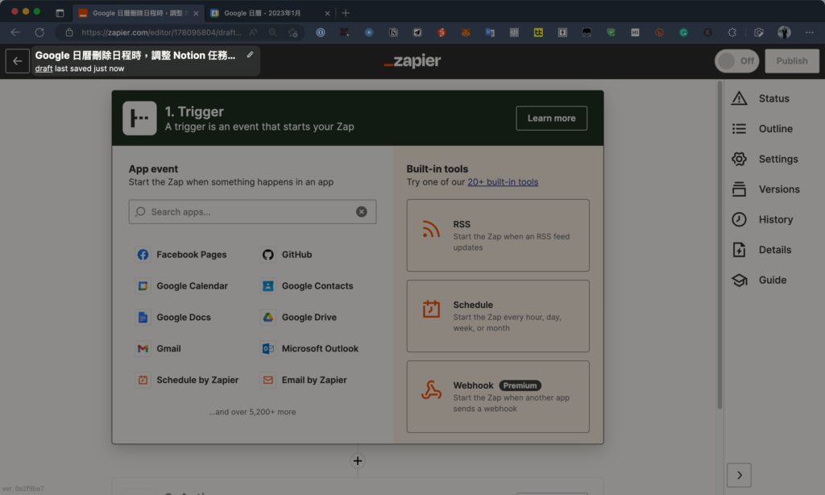
Task: Reload the page in browser
Action: [39, 32]
